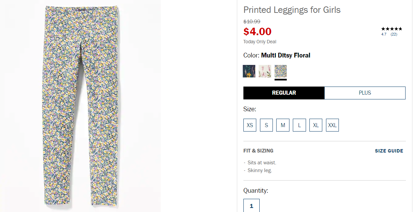Open the 22 reviews link
This screenshot has width=413, height=212.
click(394, 34)
